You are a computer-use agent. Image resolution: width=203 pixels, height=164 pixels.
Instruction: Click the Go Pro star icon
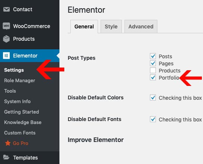[x=8, y=143]
